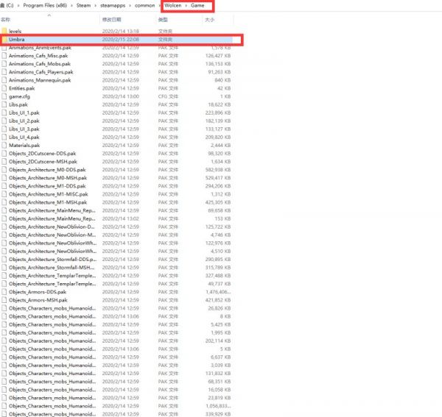Go to the Steam folder in the breadcrumb
Image resolution: width=442 pixels, height=417 pixels.
[83, 6]
